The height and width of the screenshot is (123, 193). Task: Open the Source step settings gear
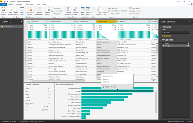pyautogui.click(x=188, y=43)
